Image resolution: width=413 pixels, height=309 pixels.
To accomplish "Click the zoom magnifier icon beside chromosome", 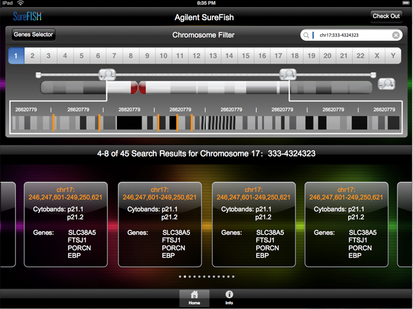I will (386, 84).
